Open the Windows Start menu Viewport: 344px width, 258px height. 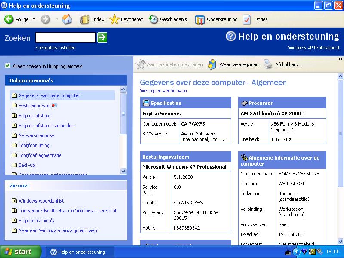click(20, 252)
